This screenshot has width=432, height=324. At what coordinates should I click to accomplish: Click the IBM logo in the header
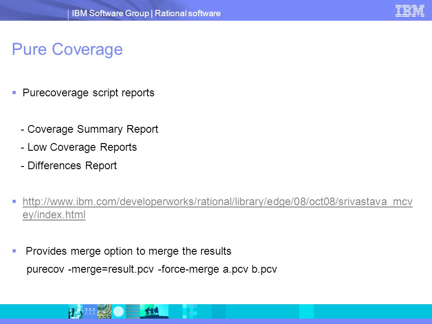[x=409, y=11]
